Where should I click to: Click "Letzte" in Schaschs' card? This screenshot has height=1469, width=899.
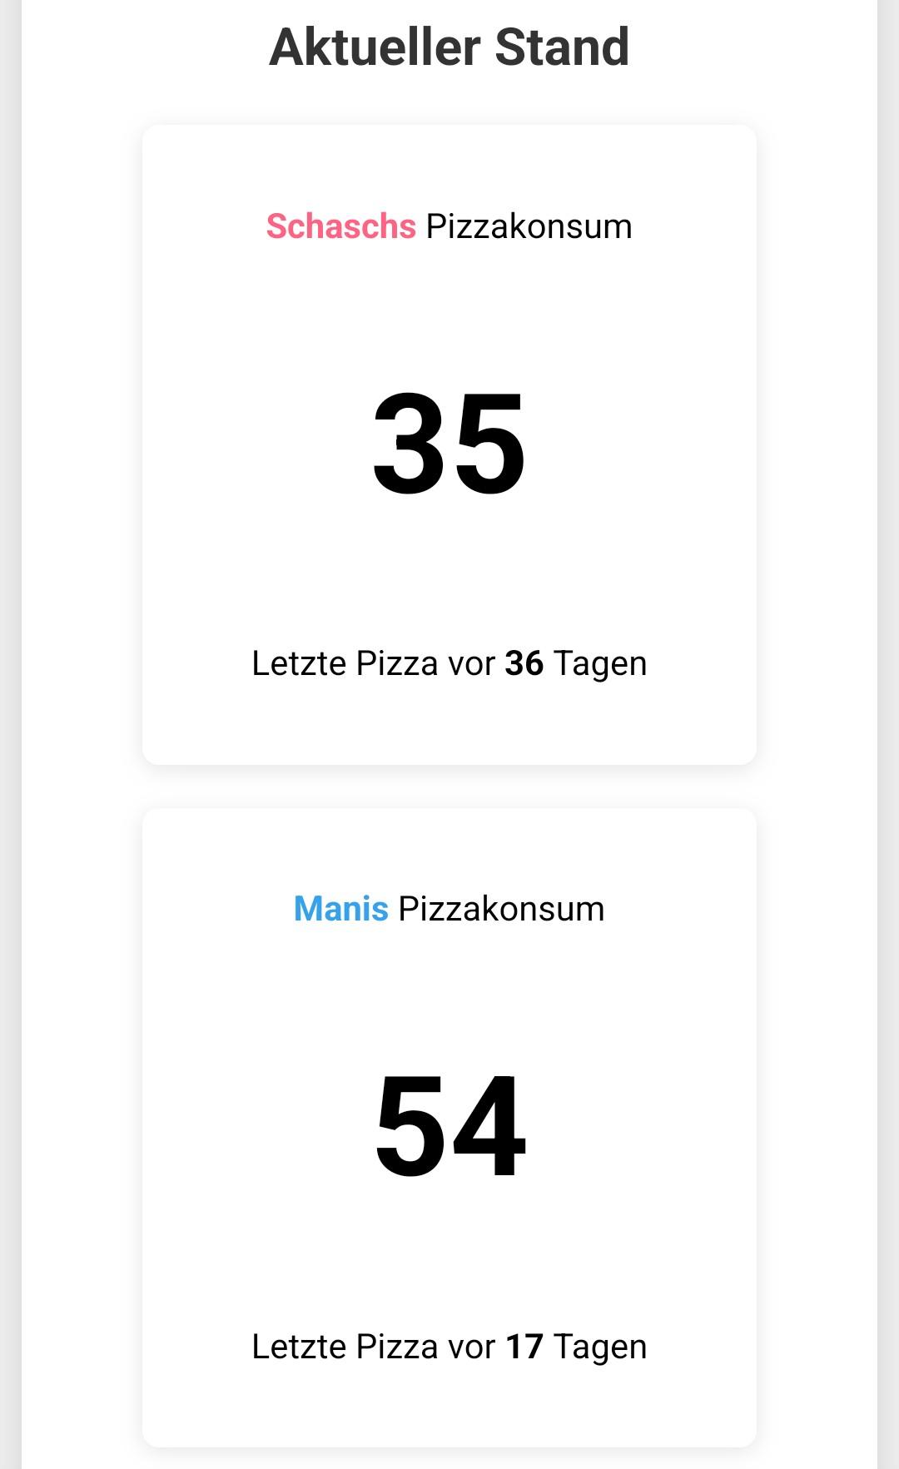[x=299, y=664]
